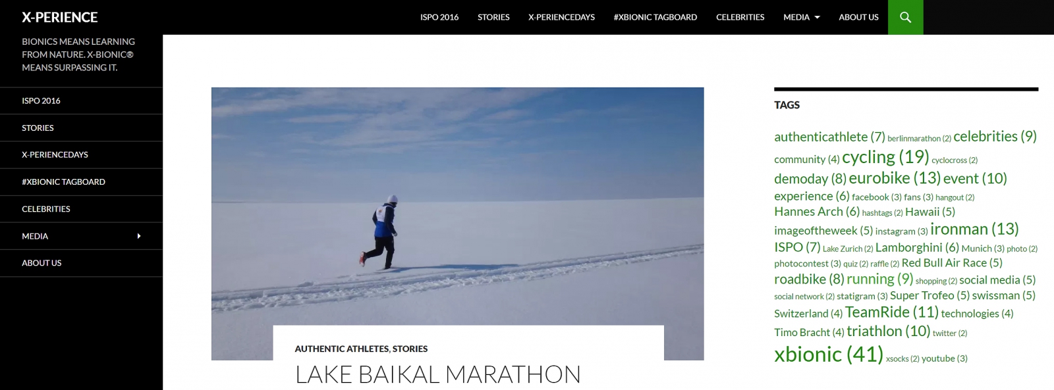Expand the Media submenu arrow in sidebar
1054x390 pixels.
(139, 236)
